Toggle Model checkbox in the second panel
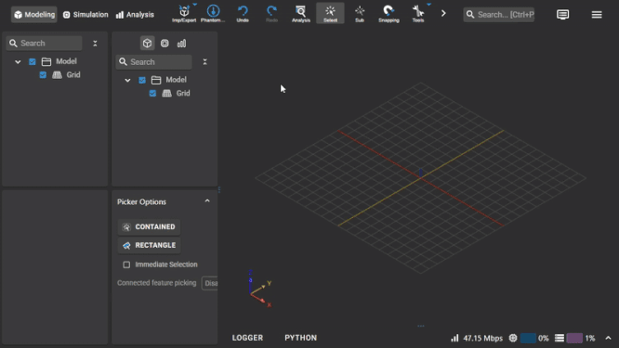The width and height of the screenshot is (619, 348). click(142, 80)
